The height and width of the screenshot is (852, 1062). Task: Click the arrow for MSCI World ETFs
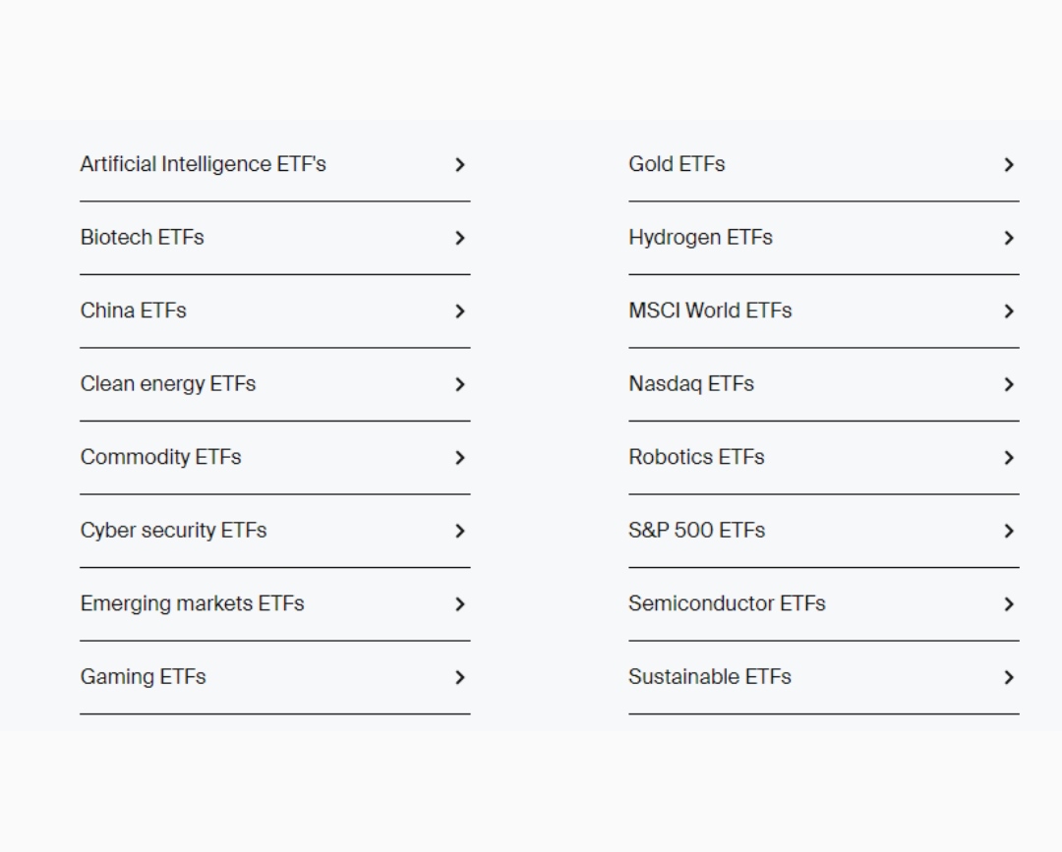pyautogui.click(x=1009, y=312)
